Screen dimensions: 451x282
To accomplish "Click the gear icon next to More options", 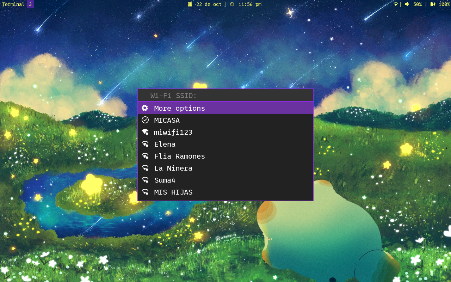I will [x=145, y=108].
